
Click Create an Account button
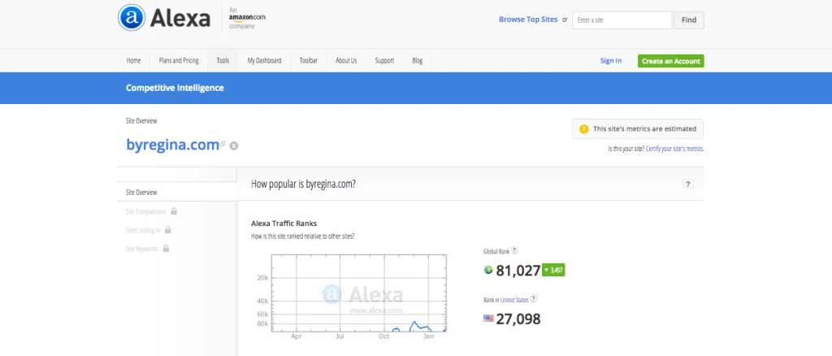pos(670,61)
